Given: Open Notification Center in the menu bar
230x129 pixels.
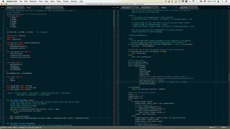Looking at the screenshot, I should 226,1.
